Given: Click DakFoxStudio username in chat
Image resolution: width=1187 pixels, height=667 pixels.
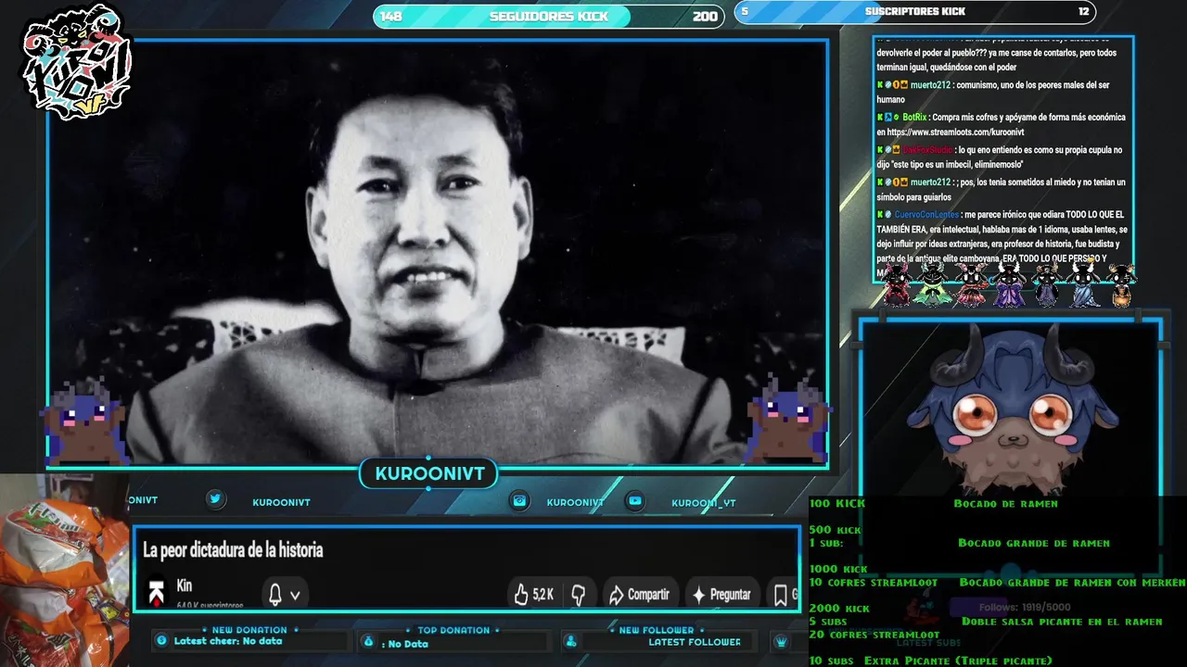Looking at the screenshot, I should point(927,150).
